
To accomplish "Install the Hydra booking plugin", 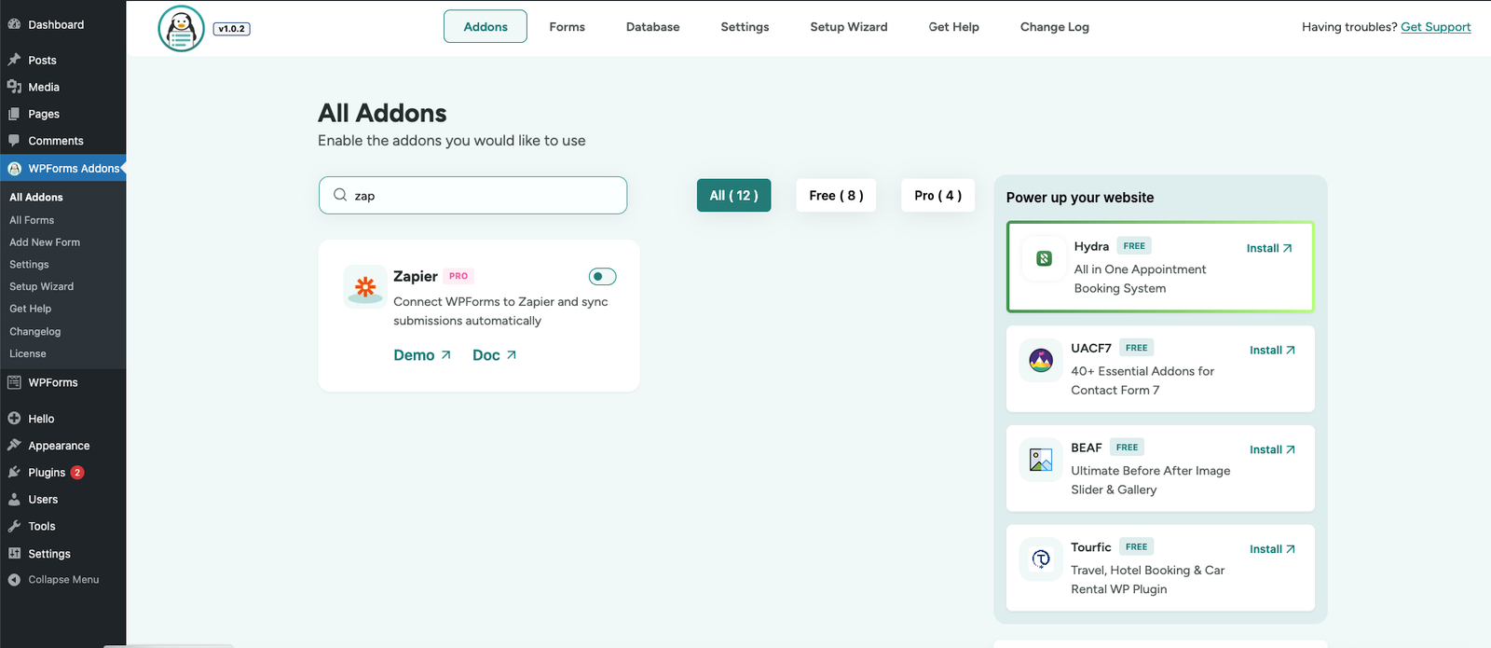I will (1269, 248).
